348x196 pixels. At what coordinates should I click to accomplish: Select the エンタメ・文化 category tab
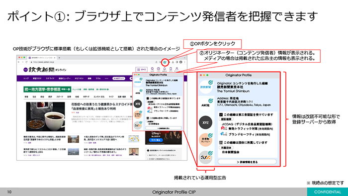click(99, 97)
